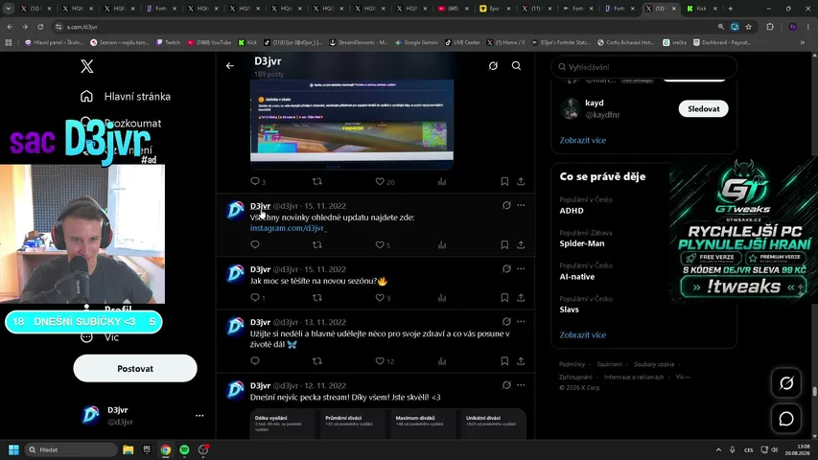Like the 'Užijte si neděli' post
818x460 pixels.
380,360
